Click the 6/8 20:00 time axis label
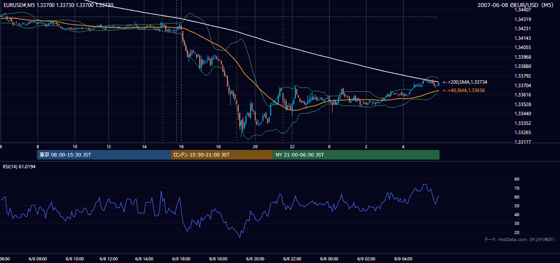560x263 pixels. (x=255, y=259)
